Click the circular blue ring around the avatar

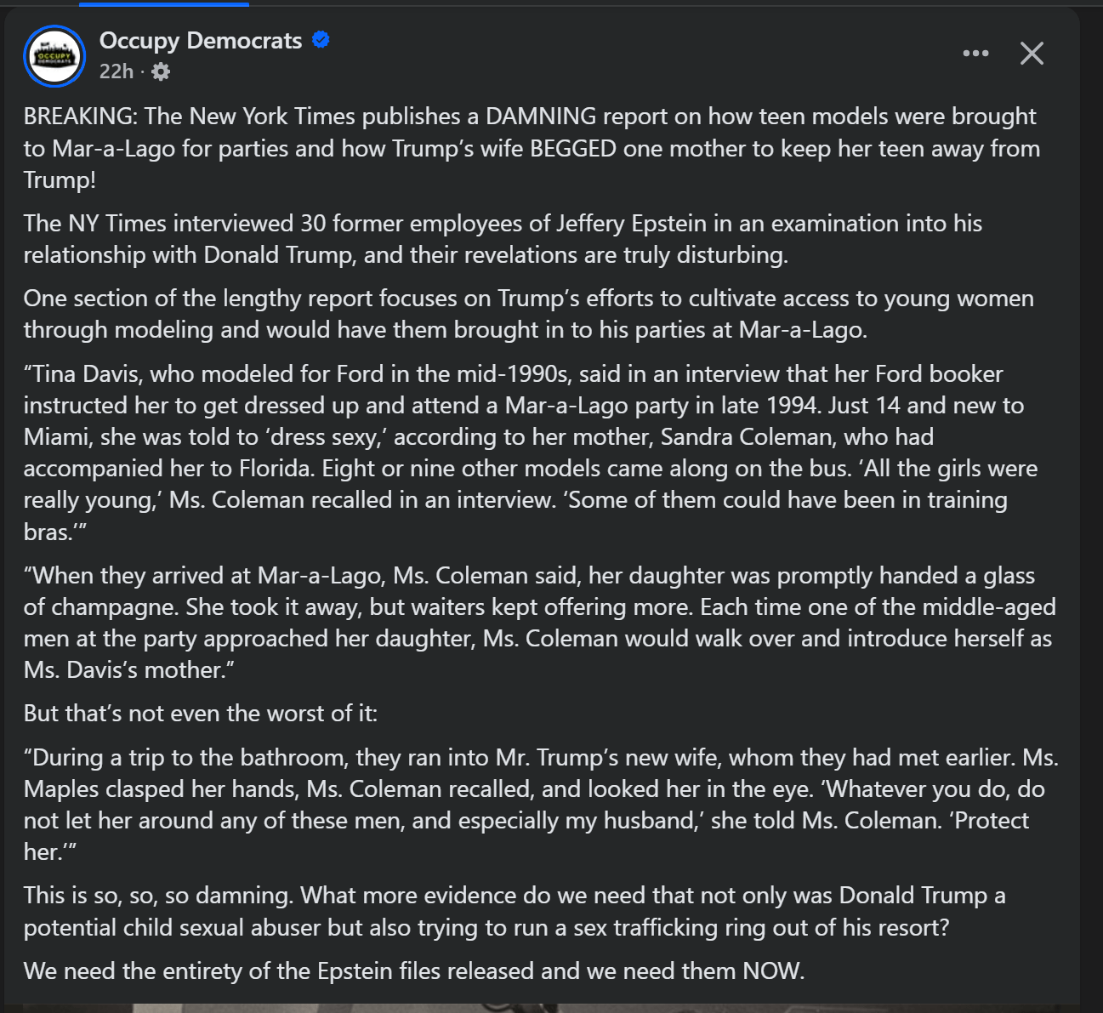pyautogui.click(x=54, y=26)
